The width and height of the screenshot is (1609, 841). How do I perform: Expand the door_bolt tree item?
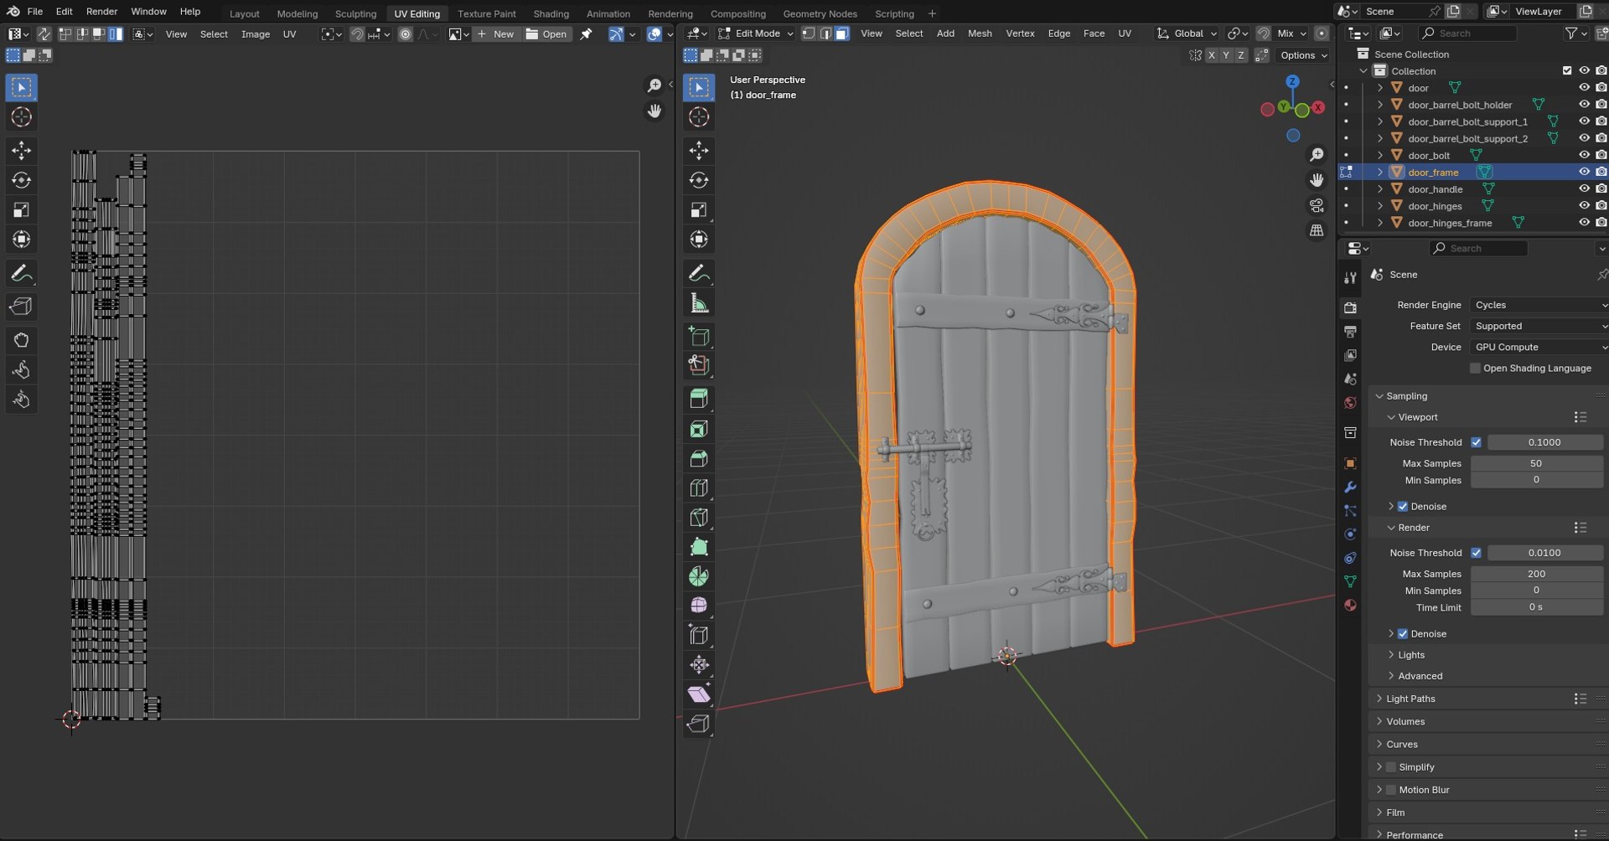pyautogui.click(x=1379, y=155)
